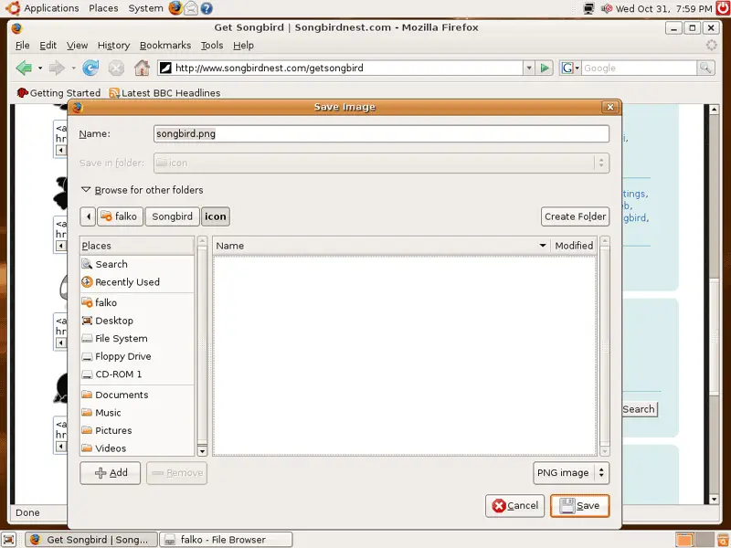
Task: Select CD-ROM 1 in Places
Action: [137, 374]
